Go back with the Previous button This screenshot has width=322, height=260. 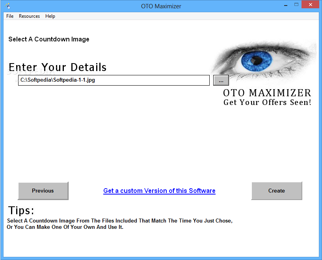pyautogui.click(x=43, y=191)
